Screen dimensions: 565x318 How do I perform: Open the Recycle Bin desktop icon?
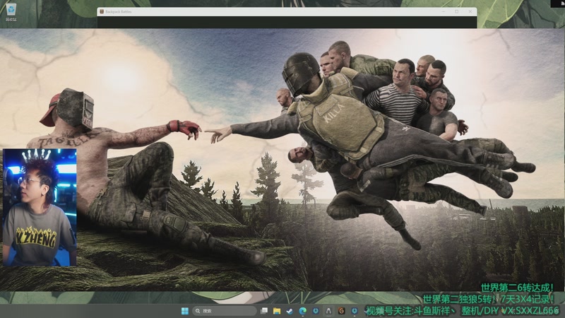coord(11,12)
